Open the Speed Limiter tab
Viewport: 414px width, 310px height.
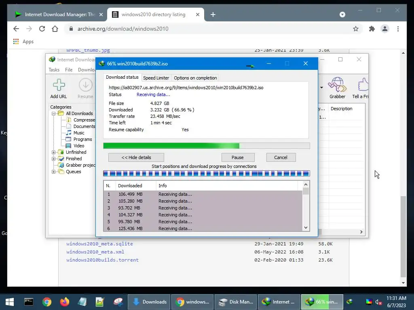coord(156,78)
